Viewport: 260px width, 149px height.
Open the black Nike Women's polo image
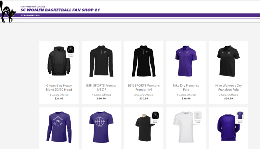click(228, 61)
